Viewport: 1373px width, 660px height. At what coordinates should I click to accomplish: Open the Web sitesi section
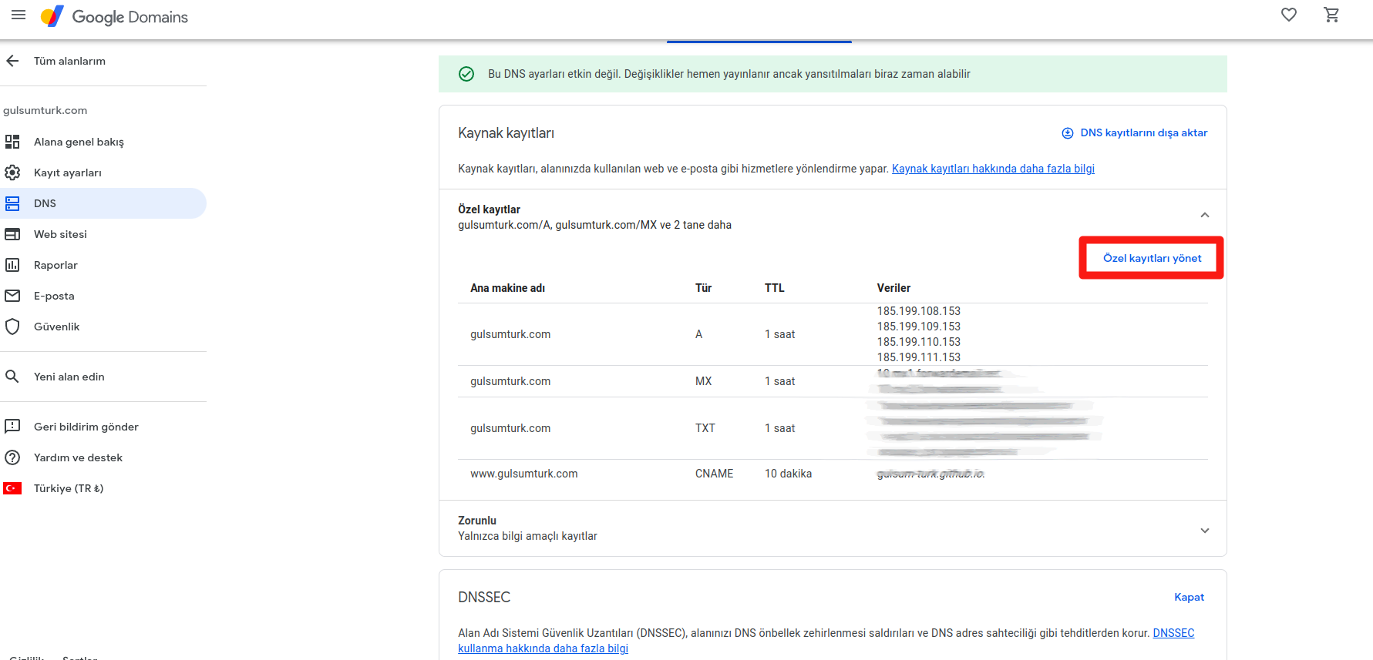click(60, 234)
